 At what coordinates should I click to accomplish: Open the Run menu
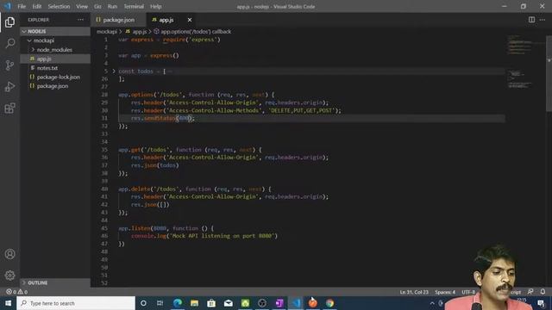pos(112,6)
